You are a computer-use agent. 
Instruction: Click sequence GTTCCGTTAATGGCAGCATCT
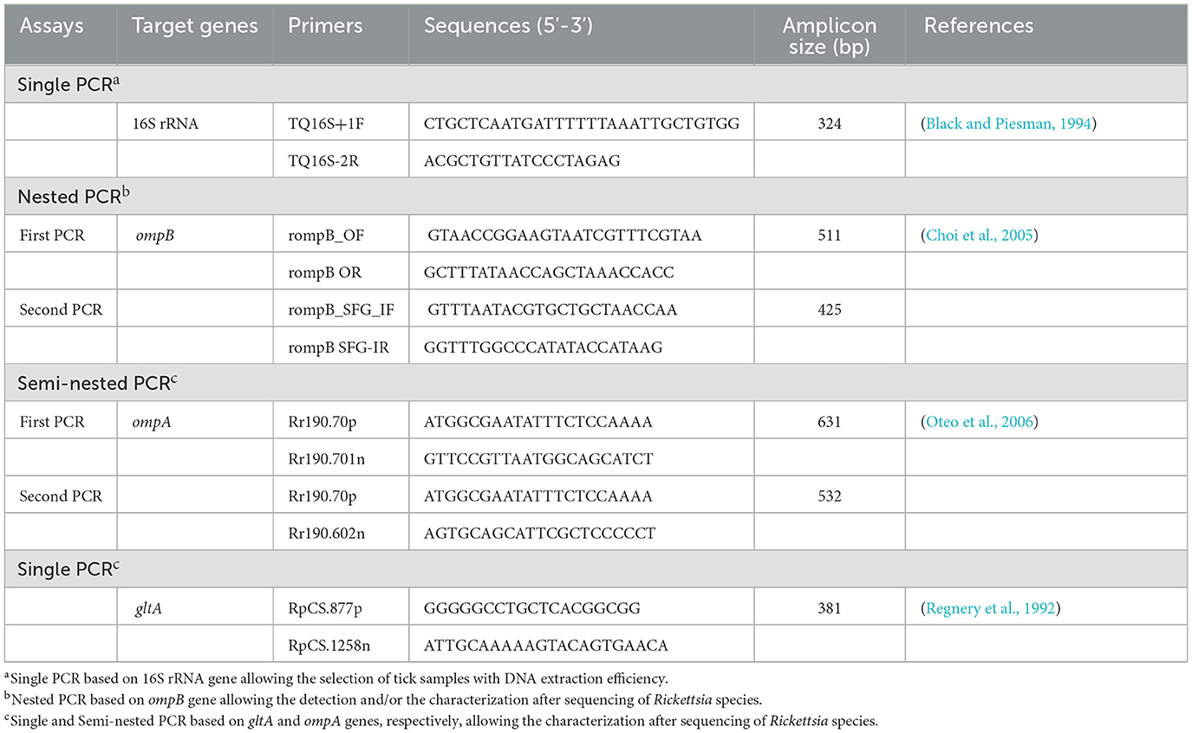(x=538, y=458)
